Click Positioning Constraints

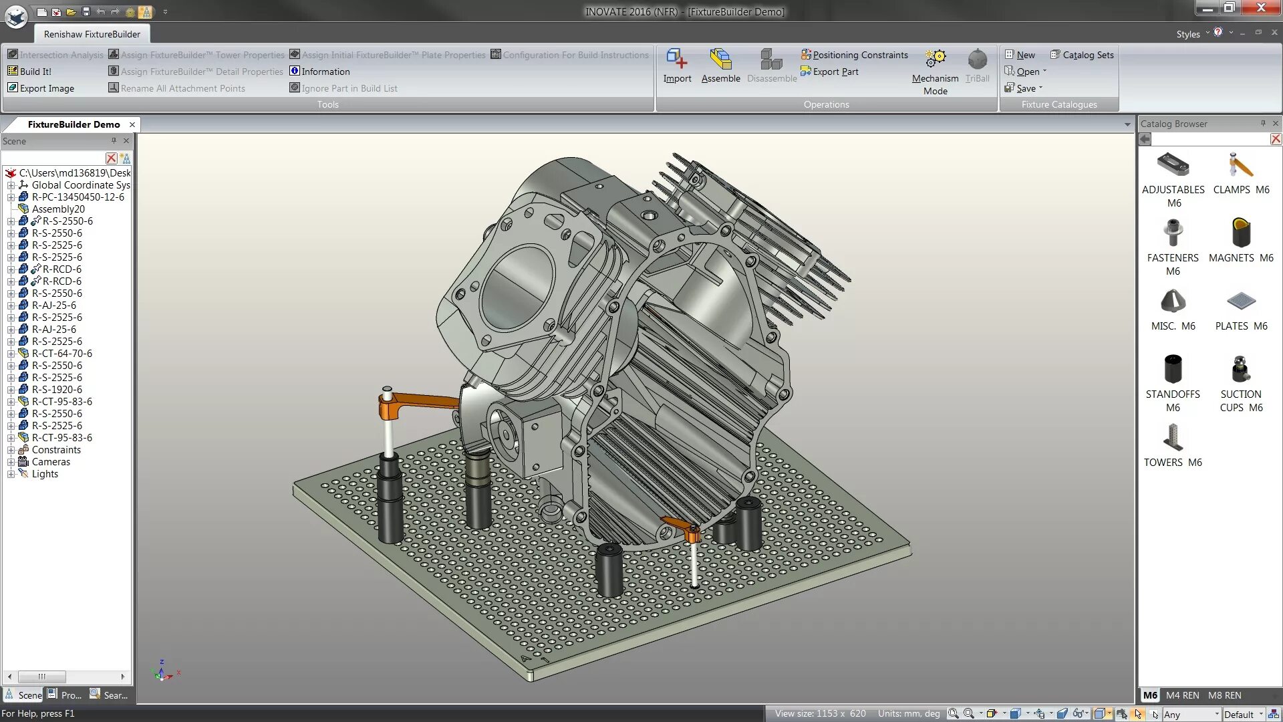click(854, 55)
